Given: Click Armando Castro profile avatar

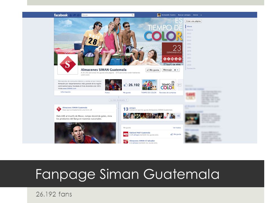Looking at the screenshot, I should pos(159,15).
